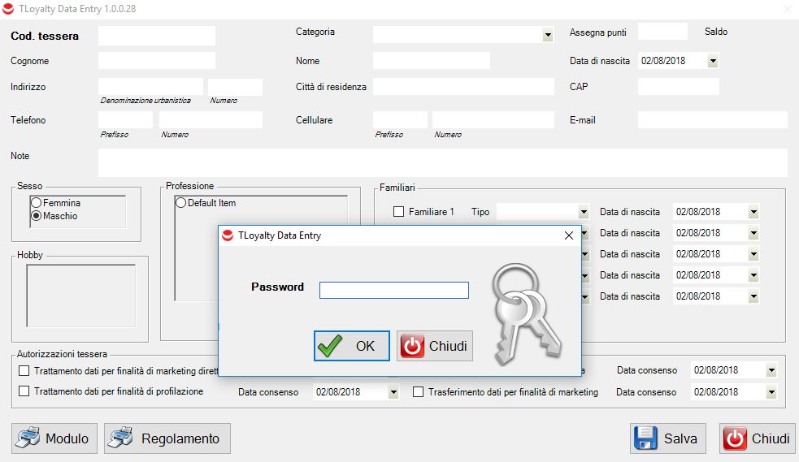Click the Password input field
This screenshot has height=462, width=799.
(393, 290)
